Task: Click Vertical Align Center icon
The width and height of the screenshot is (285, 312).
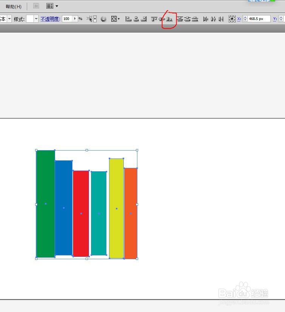Action: point(162,19)
